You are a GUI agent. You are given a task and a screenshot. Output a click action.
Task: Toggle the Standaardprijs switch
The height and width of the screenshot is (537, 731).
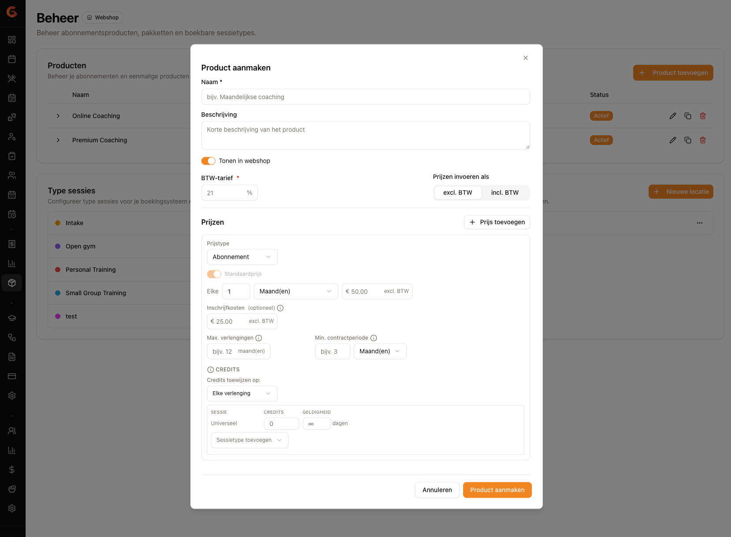coord(214,274)
